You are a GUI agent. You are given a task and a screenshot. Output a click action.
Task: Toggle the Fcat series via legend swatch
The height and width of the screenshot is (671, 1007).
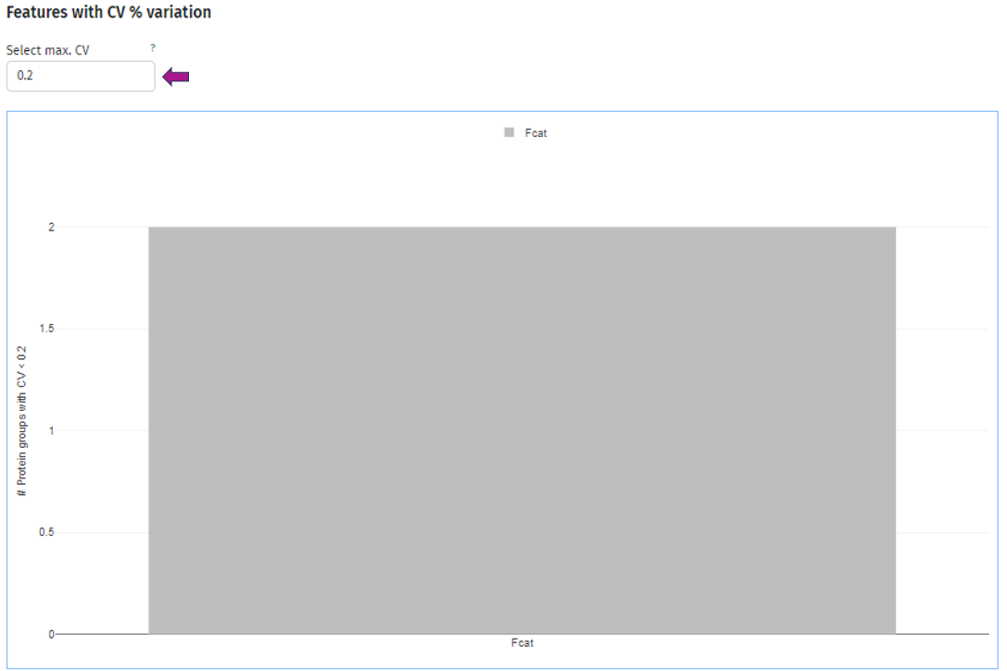coord(509,132)
